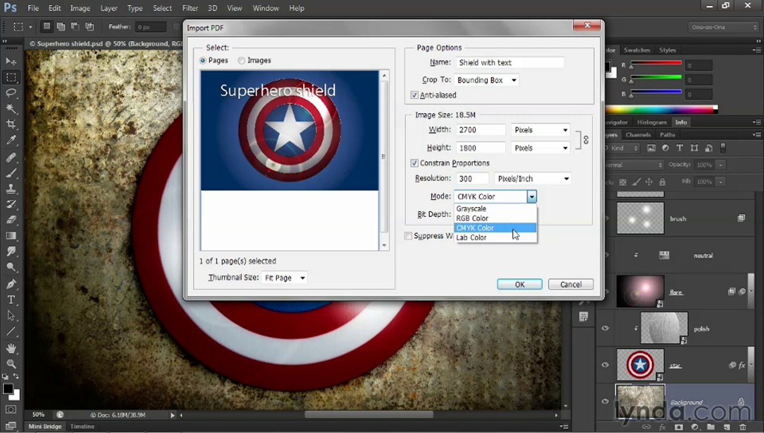Select the Brush tool

11,173
